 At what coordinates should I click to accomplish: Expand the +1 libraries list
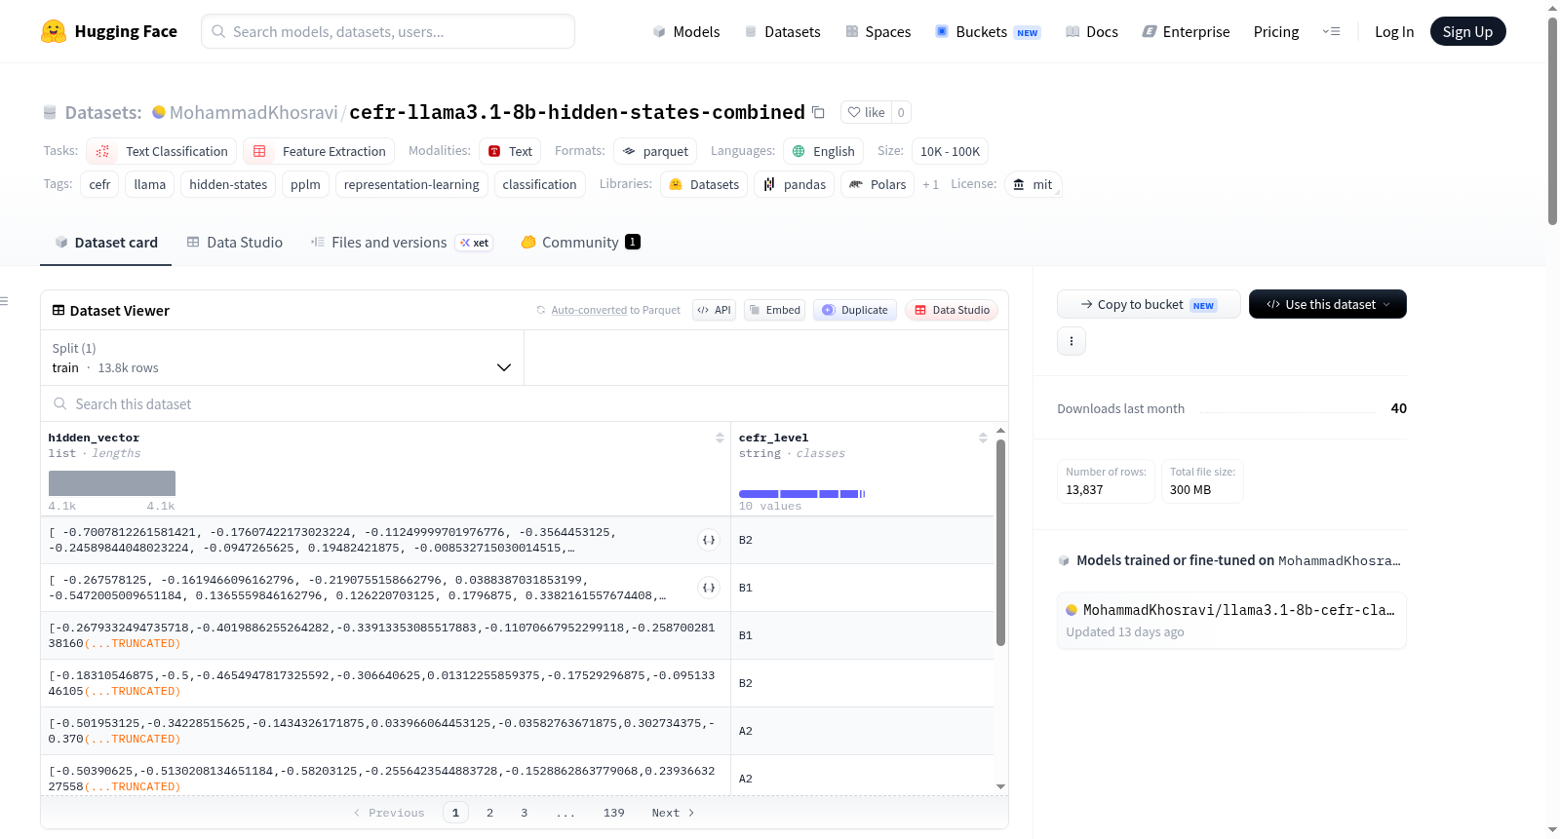[x=930, y=184]
